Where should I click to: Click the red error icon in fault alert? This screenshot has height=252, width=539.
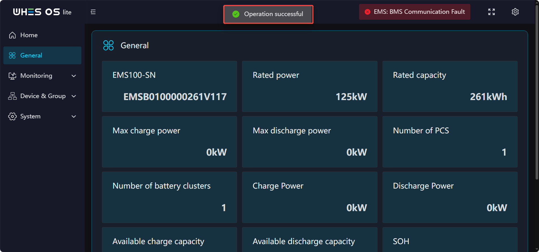pos(368,12)
